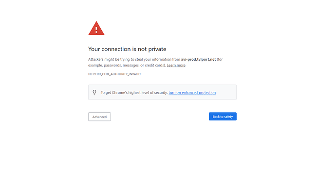Click the word Your in the heading
The height and width of the screenshot is (186, 336).
(x=94, y=49)
